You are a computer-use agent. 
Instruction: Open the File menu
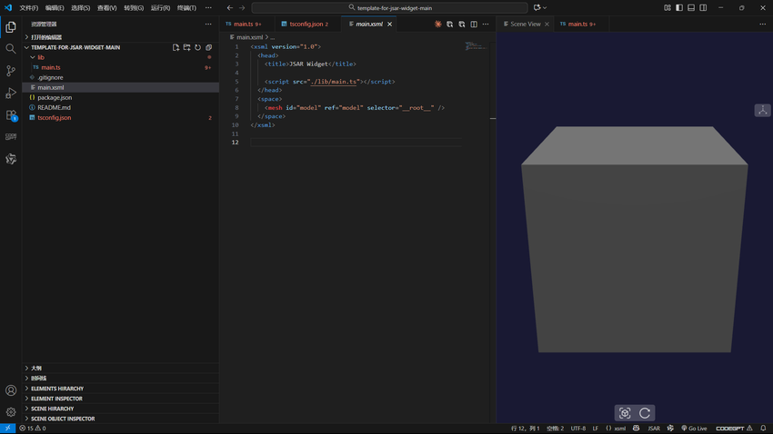[x=28, y=8]
